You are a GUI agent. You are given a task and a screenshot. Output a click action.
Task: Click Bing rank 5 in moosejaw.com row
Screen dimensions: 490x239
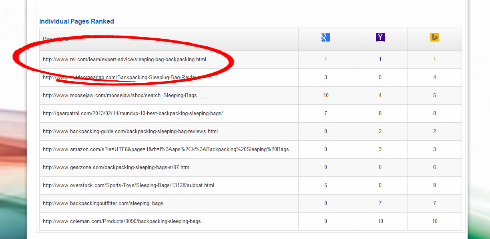[x=435, y=96]
